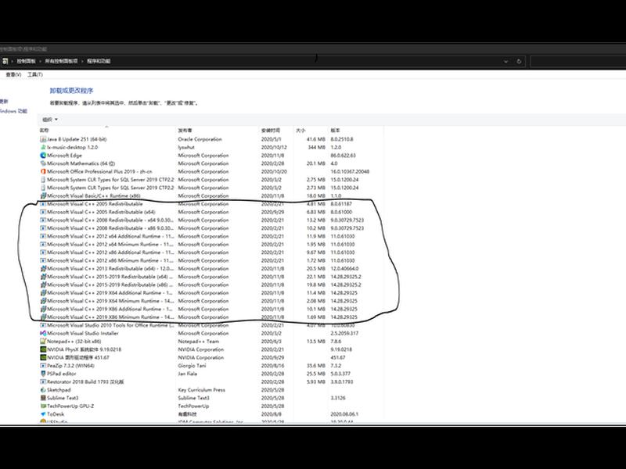Viewport: 626px width, 469px height.
Task: Click the NVIDIA 451.67 graphics driver icon
Action: tap(43, 357)
